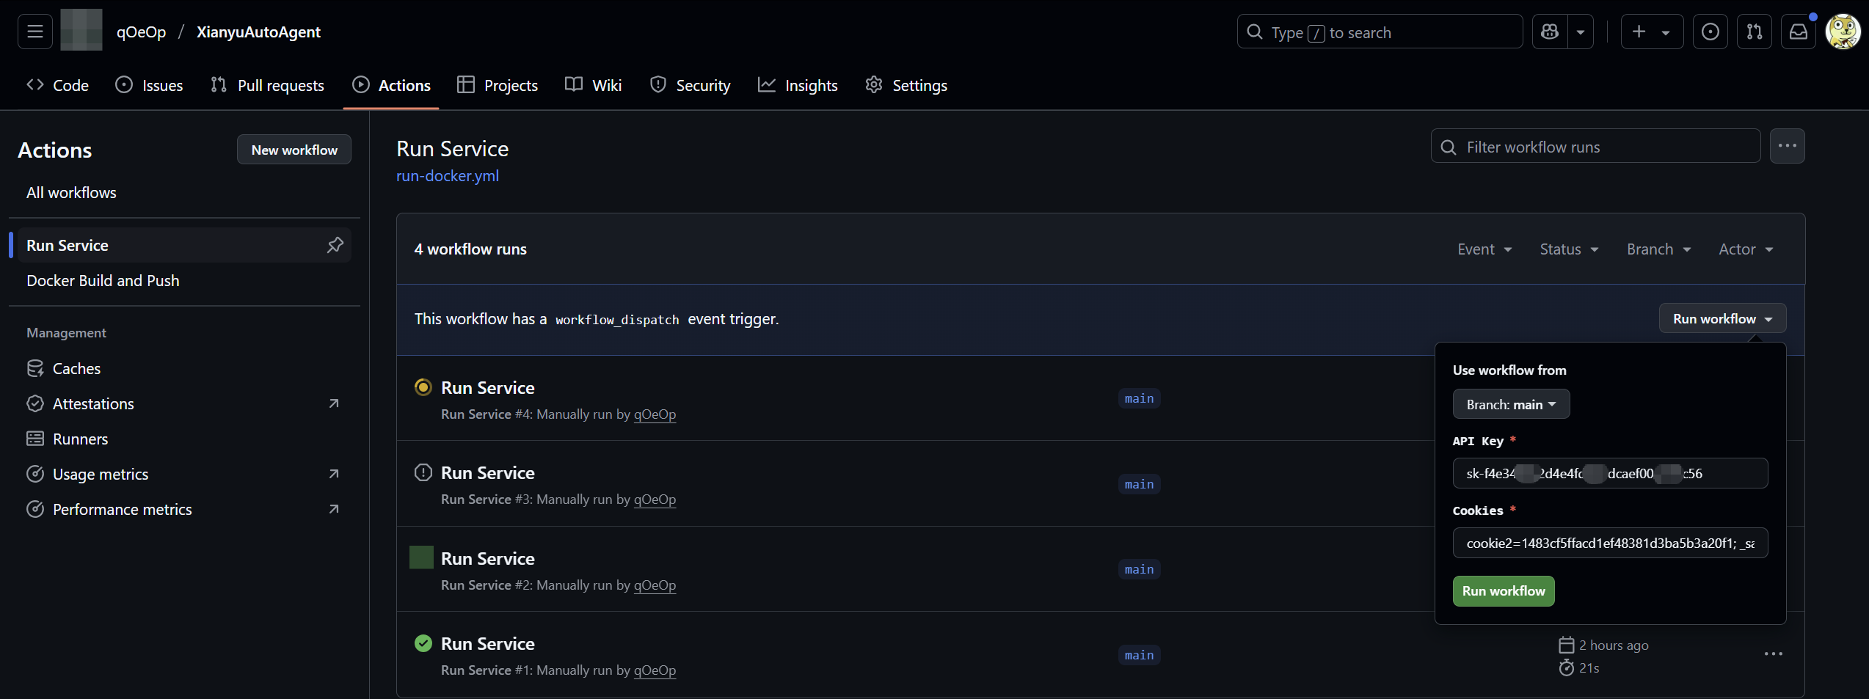Screen dimensions: 1869x699
Task: Open the workflow options ellipsis menu
Action: pyautogui.click(x=1788, y=146)
